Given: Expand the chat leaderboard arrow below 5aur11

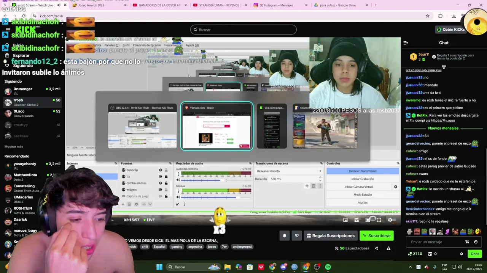Looking at the screenshot, I should [444, 67].
